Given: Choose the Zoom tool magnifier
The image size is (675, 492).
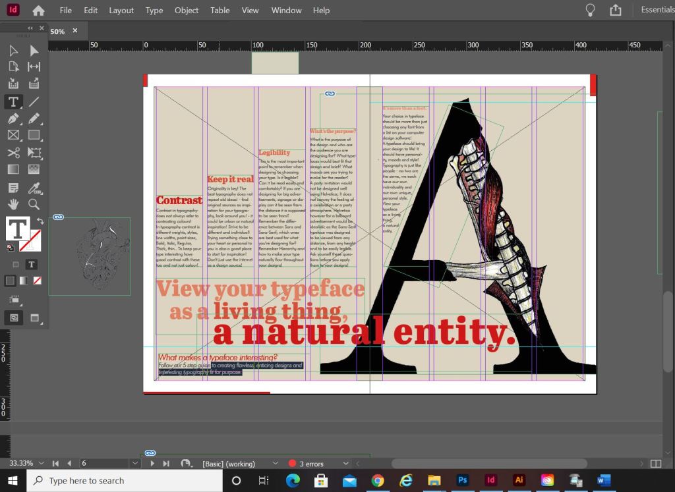Looking at the screenshot, I should (34, 204).
